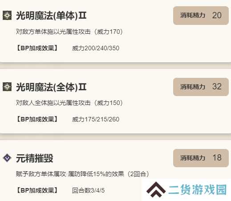
Task: Click the 消耗精力 32 cost badge
Action: pos(201,87)
